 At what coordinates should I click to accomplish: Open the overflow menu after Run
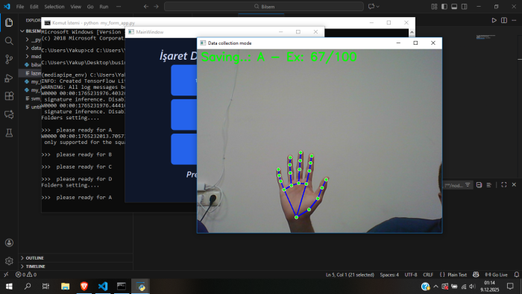[119, 7]
